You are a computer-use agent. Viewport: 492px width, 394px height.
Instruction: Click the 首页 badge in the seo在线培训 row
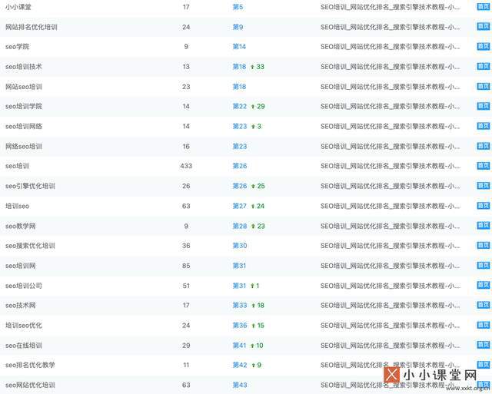pyautogui.click(x=483, y=346)
